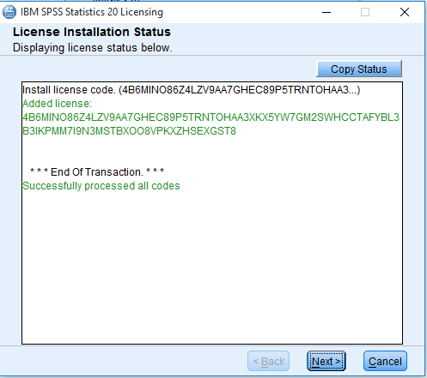Click the 'License Installation Status' heading
The image size is (427, 378).
click(x=92, y=32)
